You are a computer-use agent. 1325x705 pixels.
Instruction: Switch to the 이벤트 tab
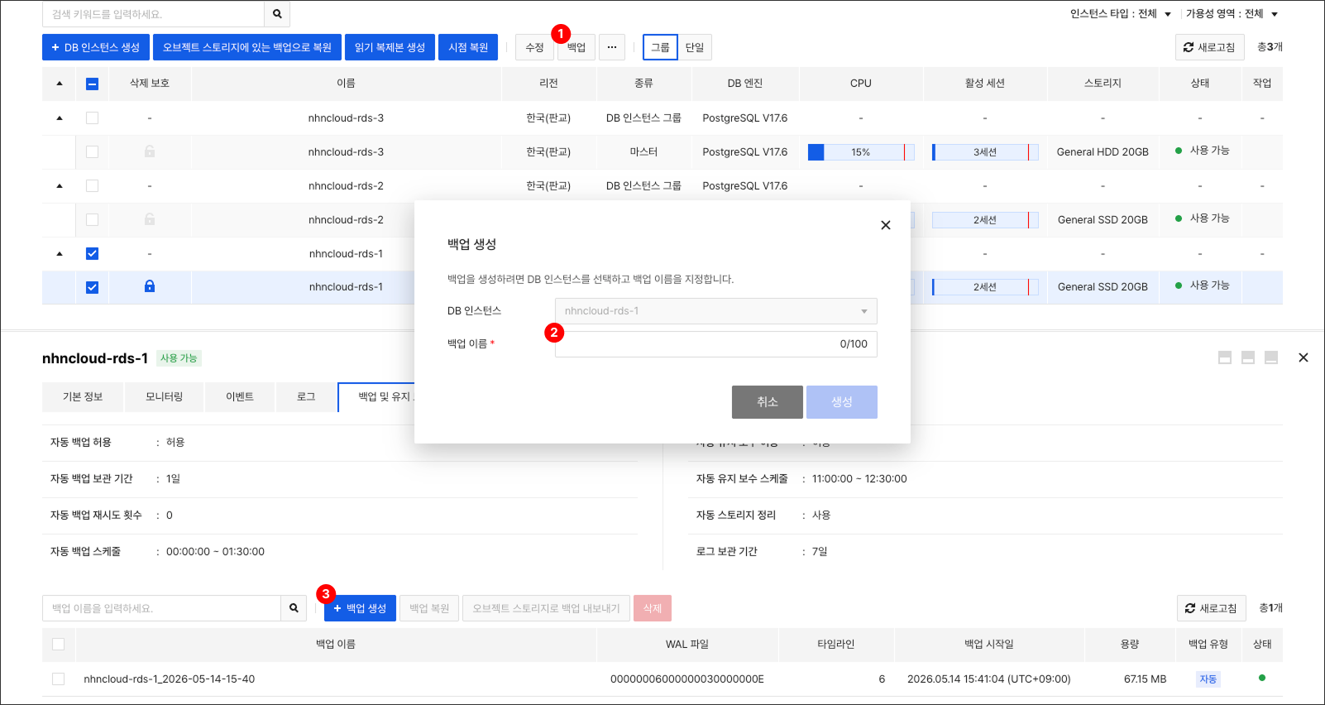coord(240,397)
